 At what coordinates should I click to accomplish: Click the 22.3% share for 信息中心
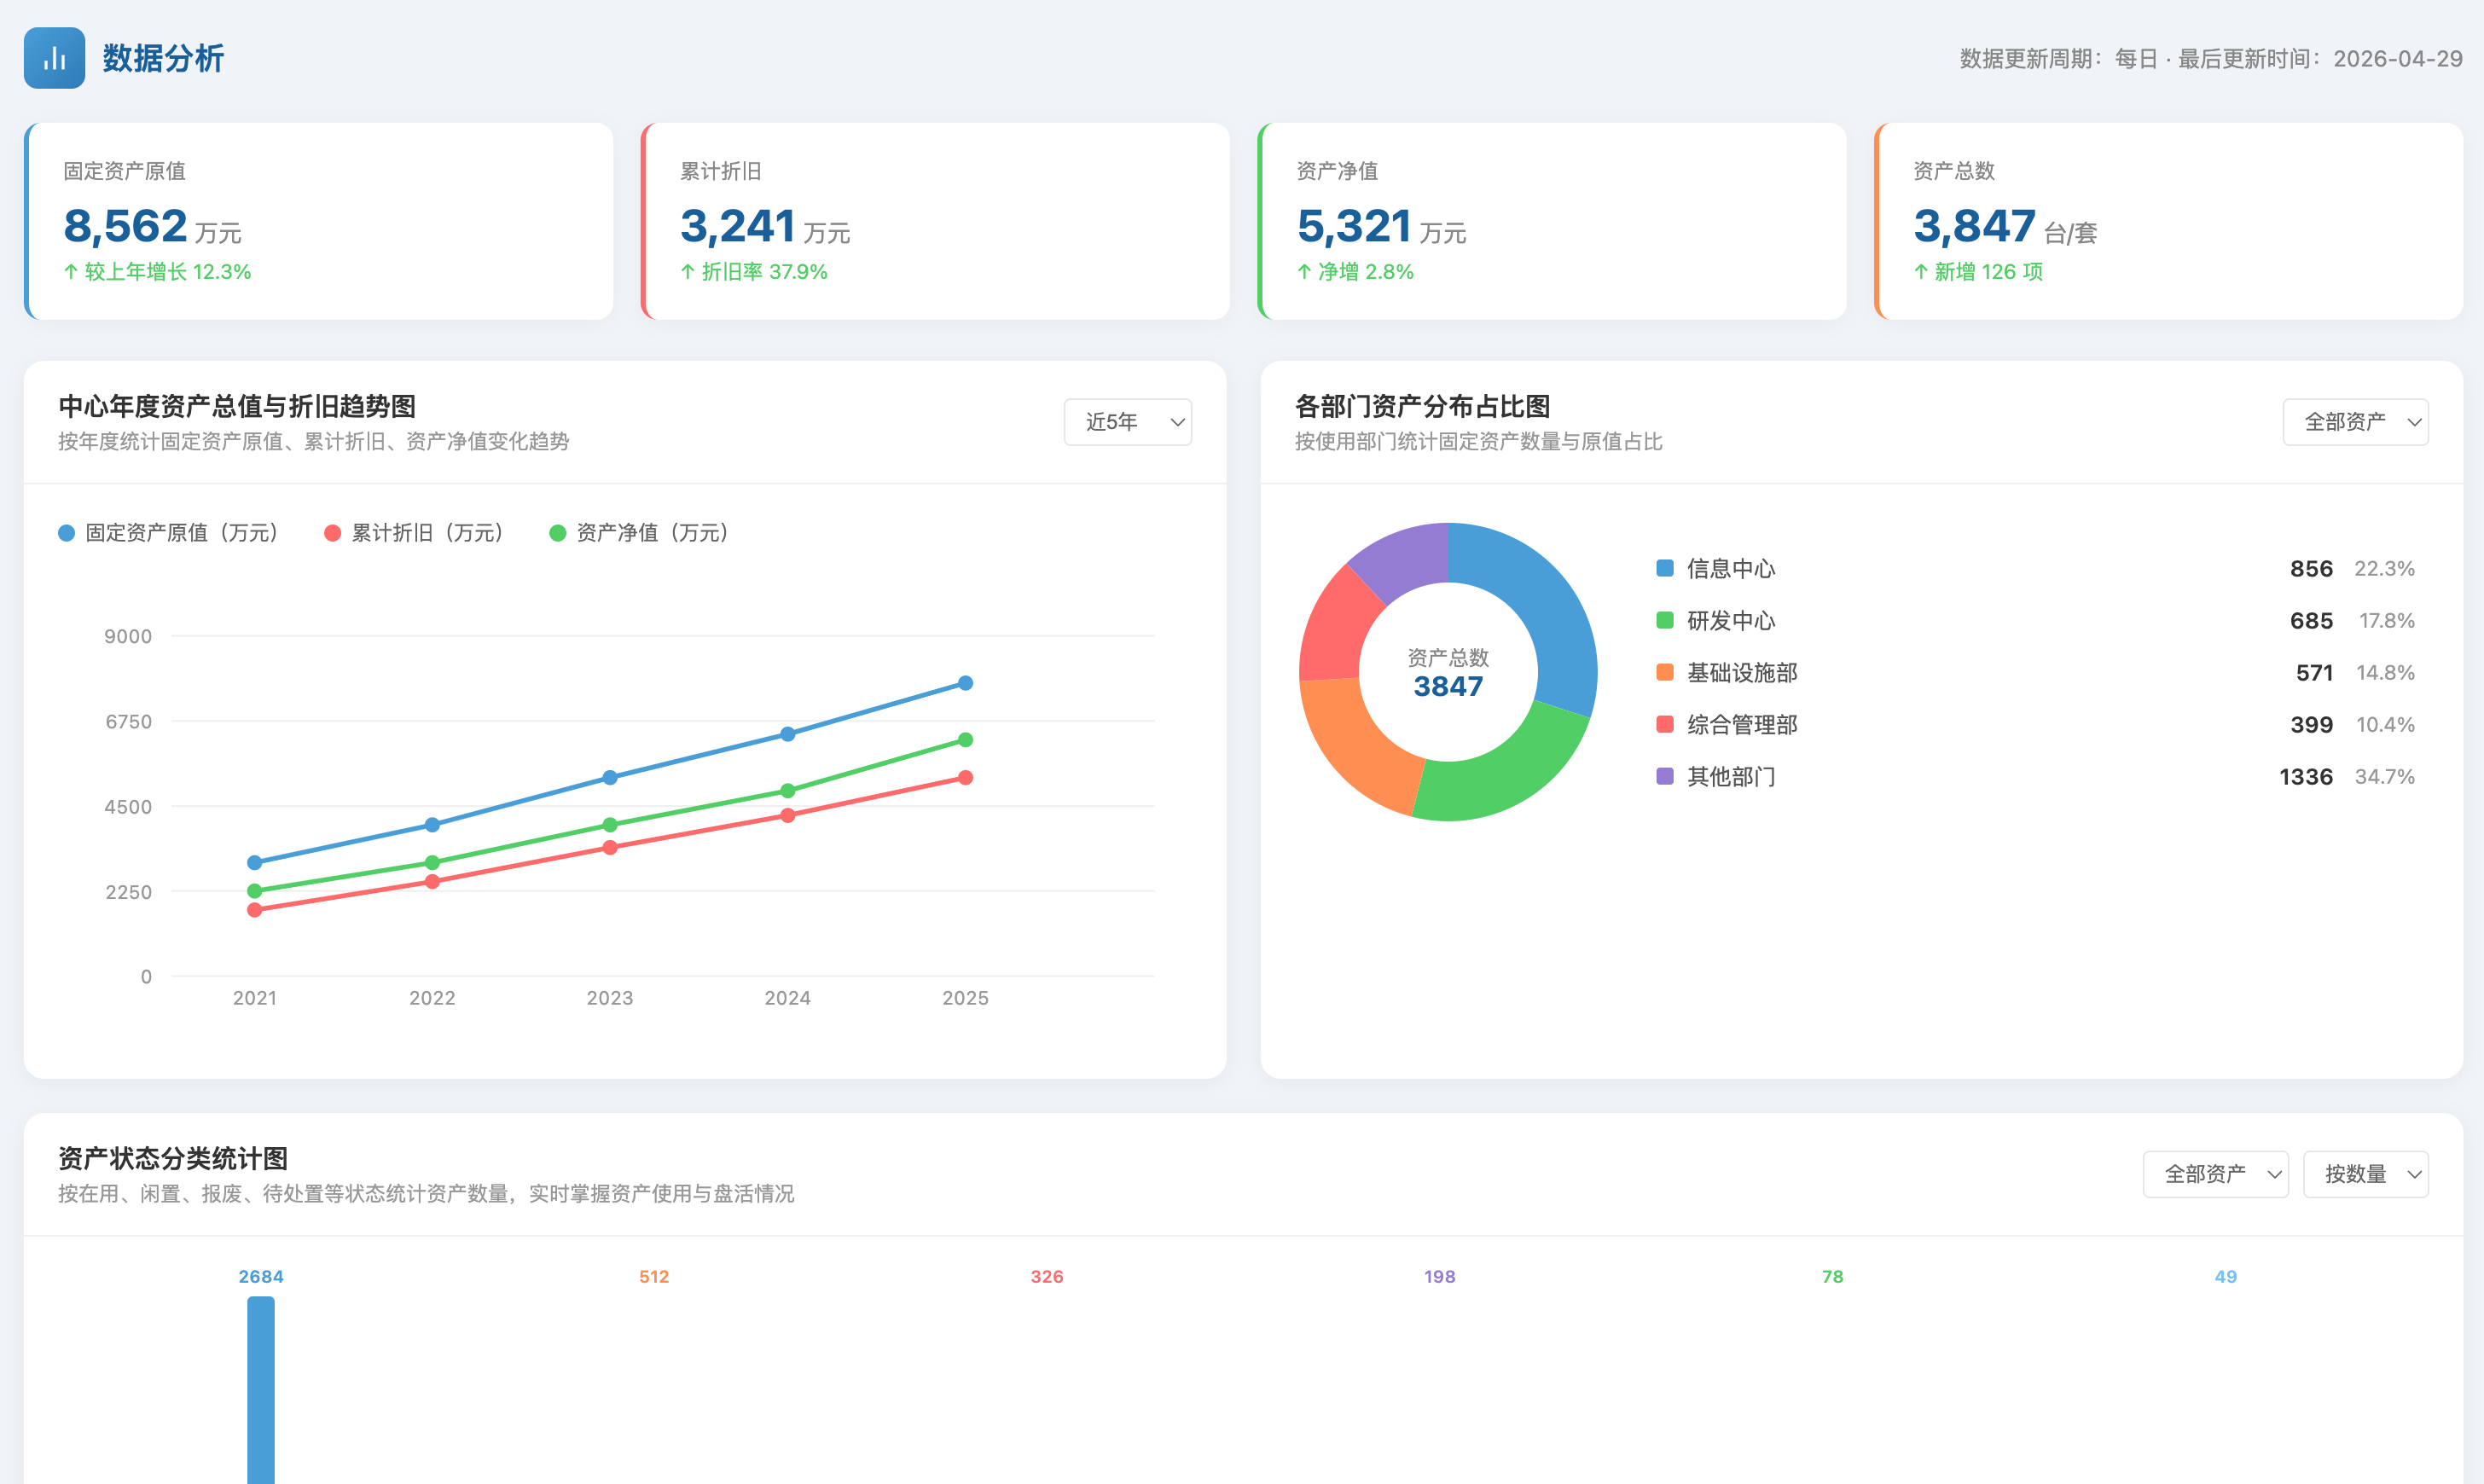[2384, 569]
